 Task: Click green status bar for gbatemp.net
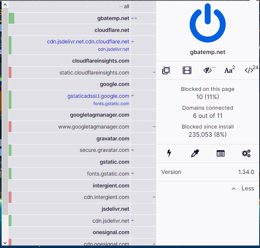(x=11, y=18)
